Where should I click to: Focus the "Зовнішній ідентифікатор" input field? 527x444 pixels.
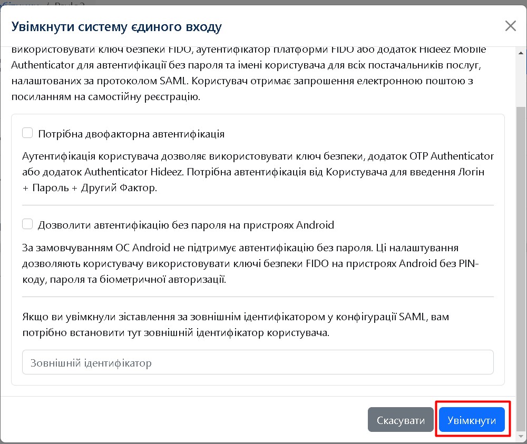click(x=258, y=363)
